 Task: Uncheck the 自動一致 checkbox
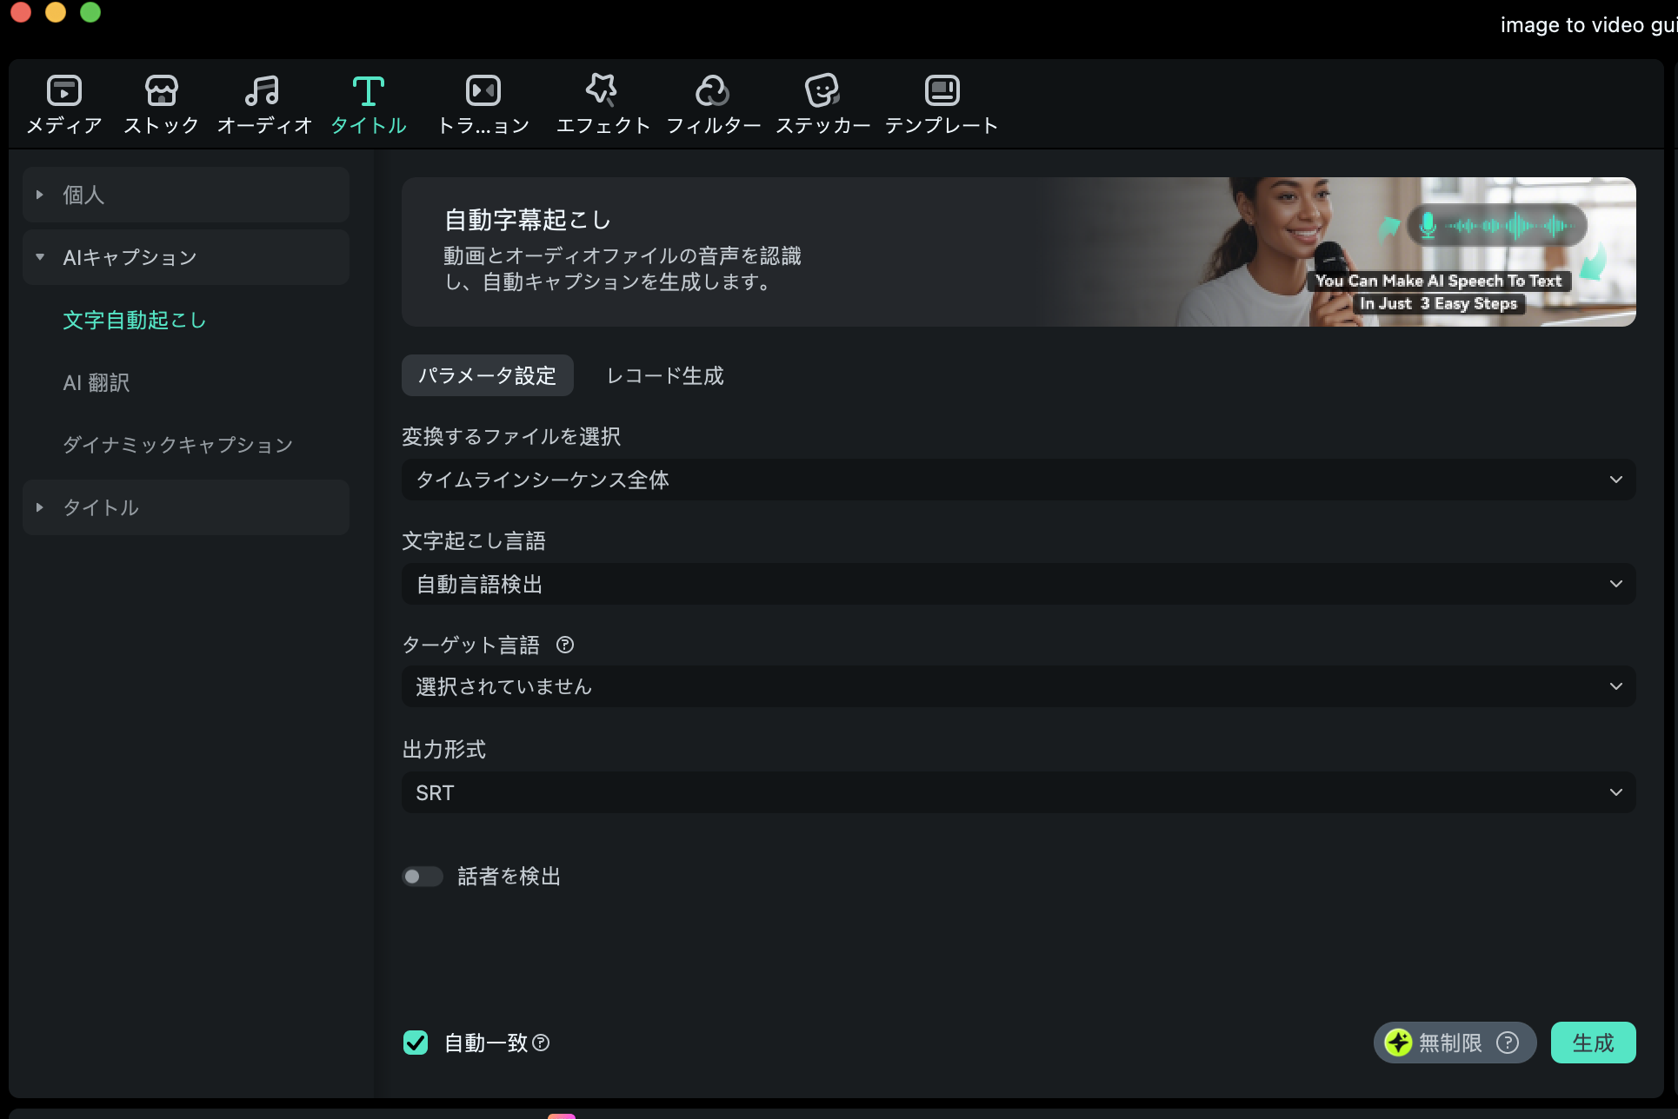416,1043
